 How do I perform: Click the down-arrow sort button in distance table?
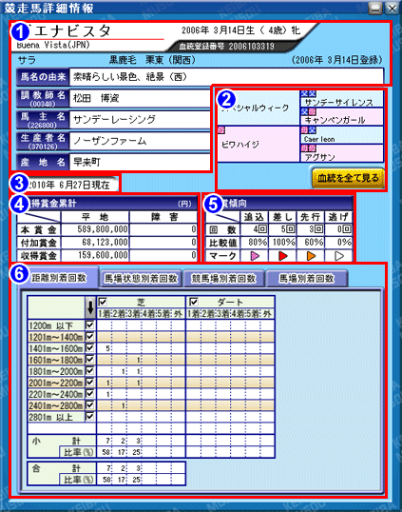point(90,307)
